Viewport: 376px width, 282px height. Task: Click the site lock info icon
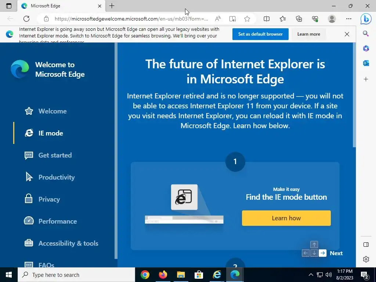point(46,19)
